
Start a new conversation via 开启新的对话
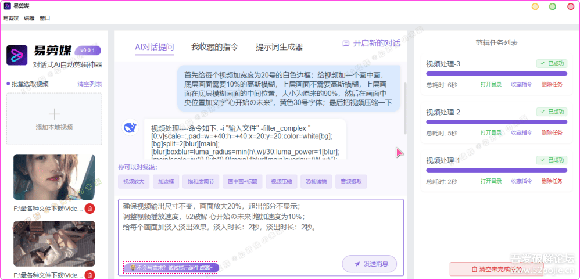tap(371, 43)
